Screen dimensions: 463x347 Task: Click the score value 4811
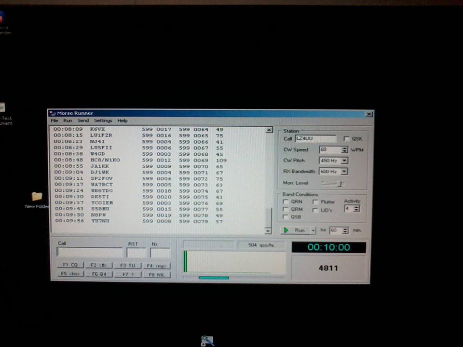[x=328, y=268]
